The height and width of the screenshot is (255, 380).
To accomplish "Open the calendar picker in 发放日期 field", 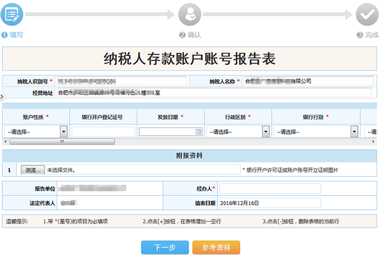I will pyautogui.click(x=198, y=132).
